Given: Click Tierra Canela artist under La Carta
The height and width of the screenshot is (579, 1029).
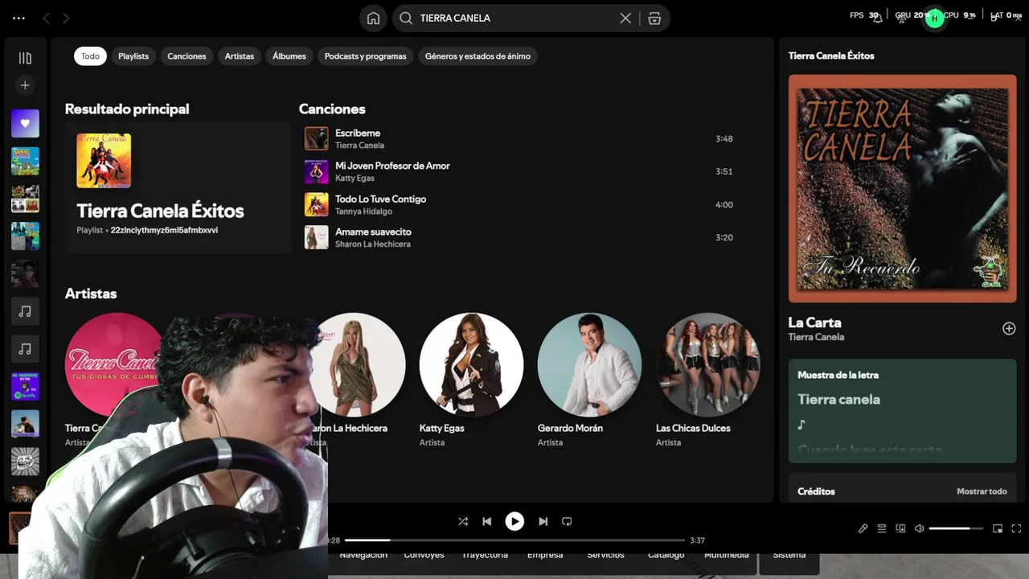Looking at the screenshot, I should tap(816, 337).
